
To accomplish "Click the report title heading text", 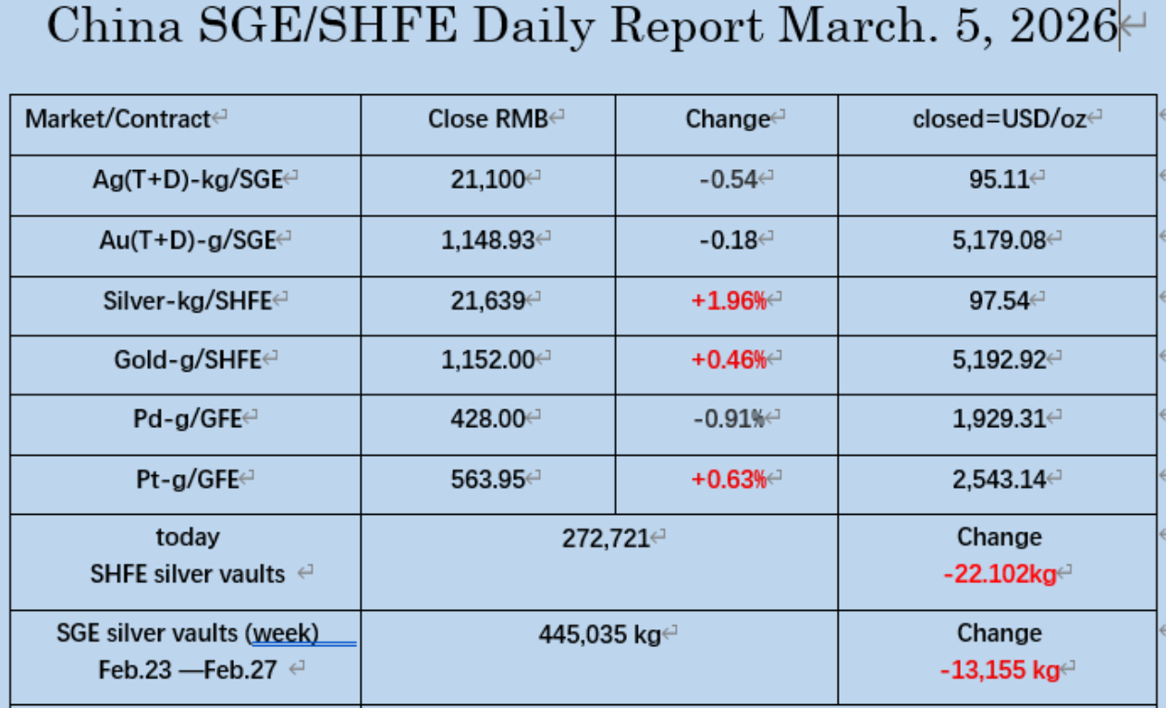I will 581,28.
